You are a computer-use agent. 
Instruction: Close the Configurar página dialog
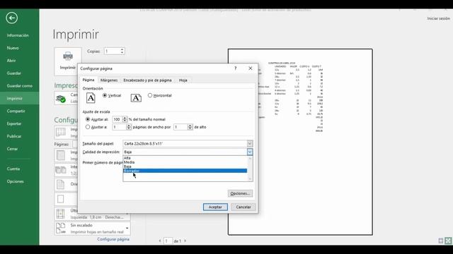pos(251,68)
